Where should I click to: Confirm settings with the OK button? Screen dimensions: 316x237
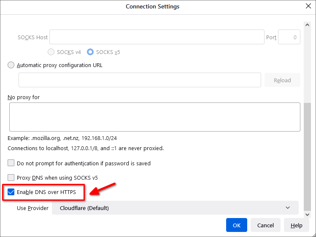[236, 225]
